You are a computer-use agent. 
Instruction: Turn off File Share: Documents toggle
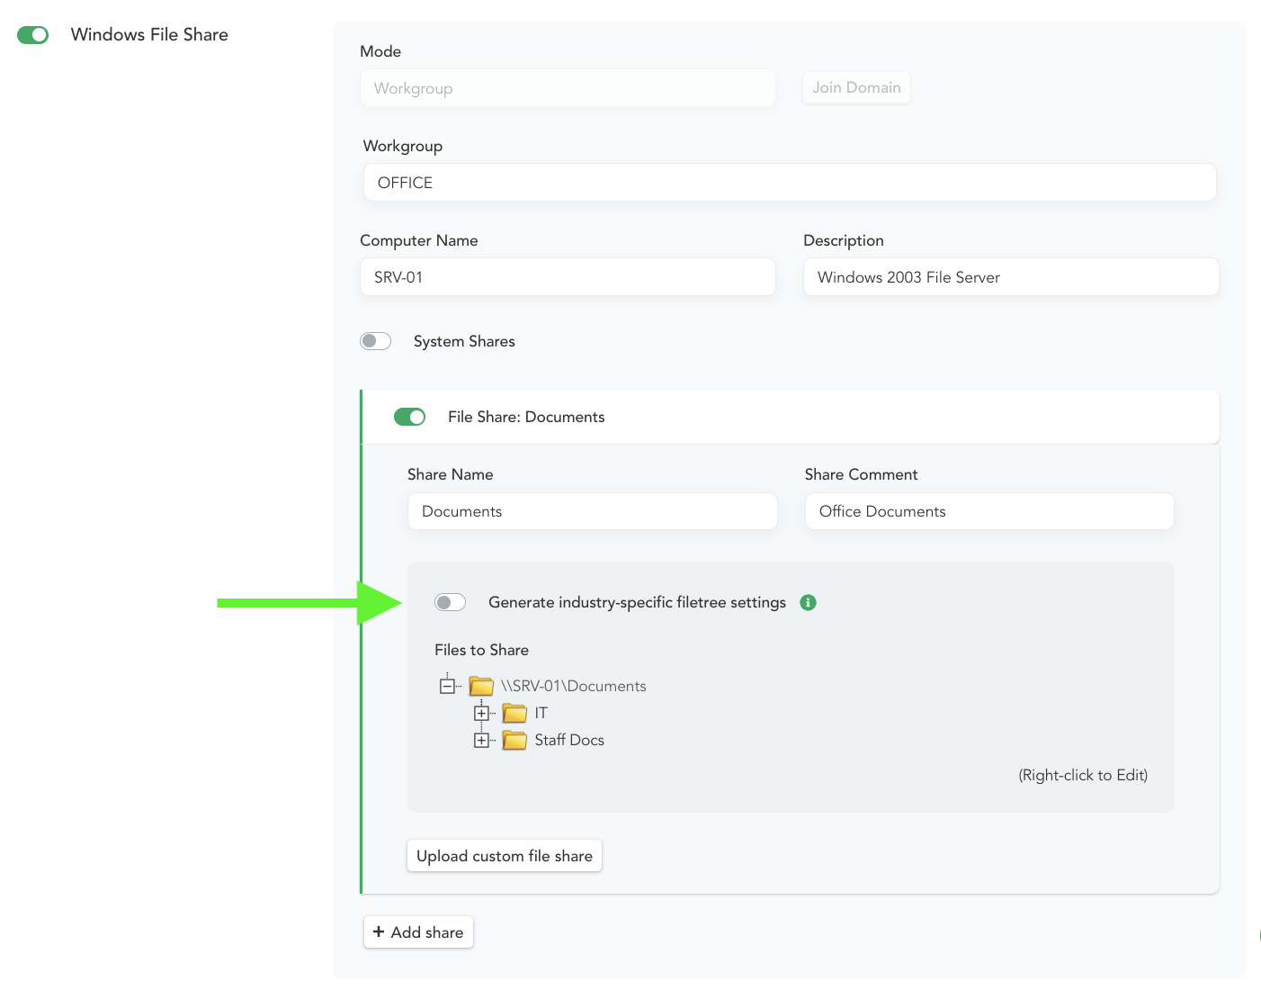coord(409,417)
